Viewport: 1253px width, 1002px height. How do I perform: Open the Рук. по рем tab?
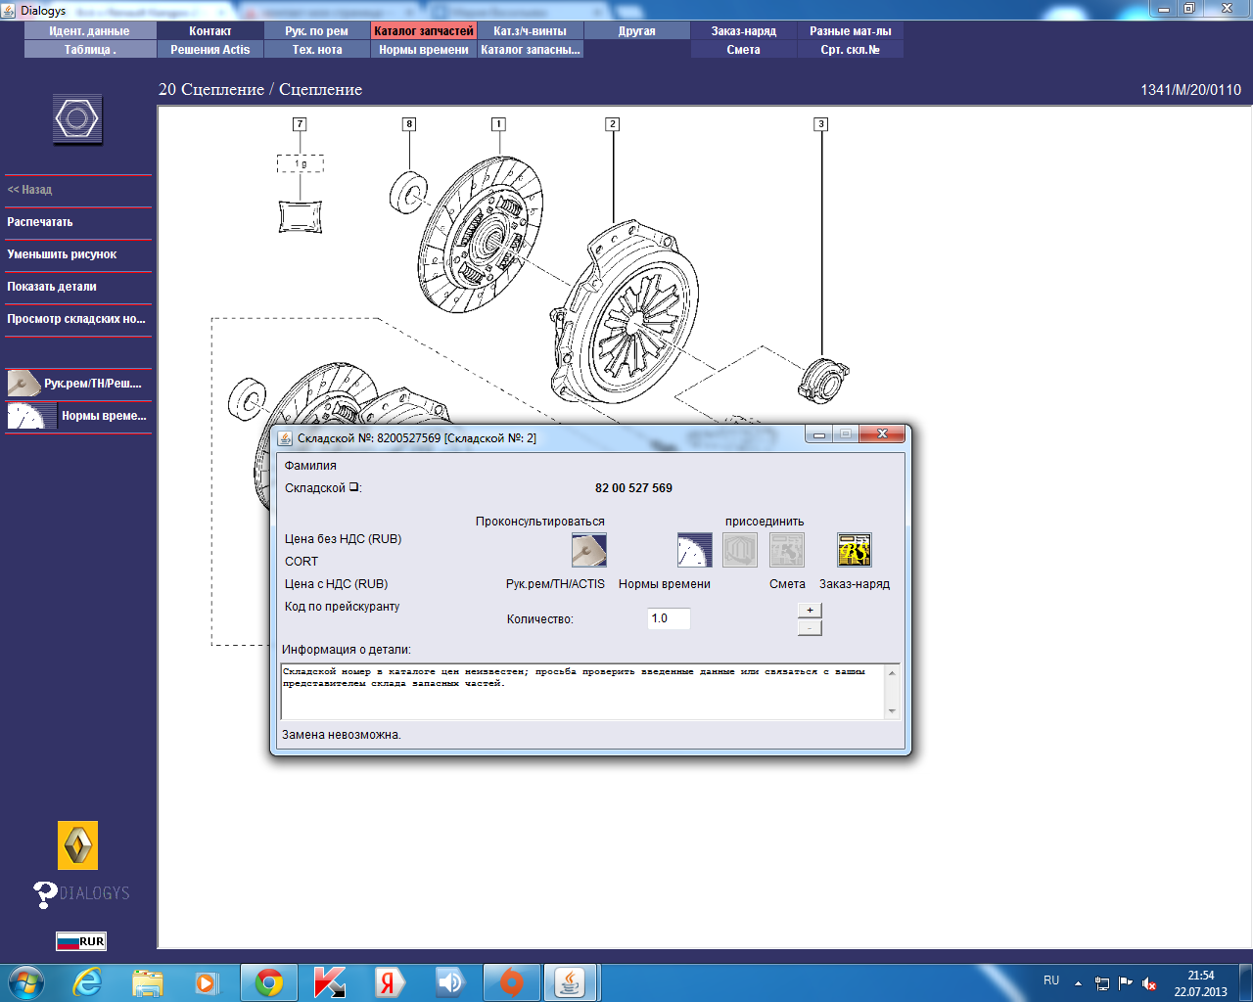point(317,31)
